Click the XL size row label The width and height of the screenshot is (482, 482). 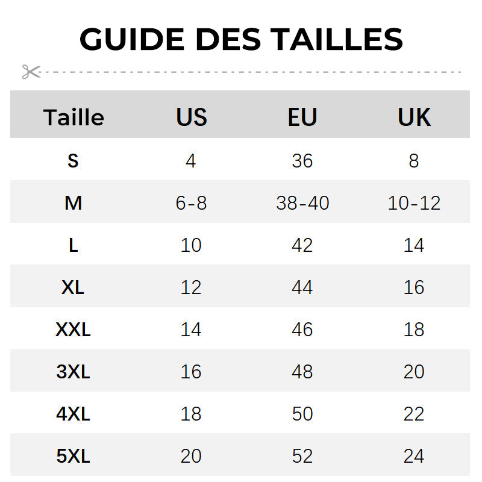point(73,287)
